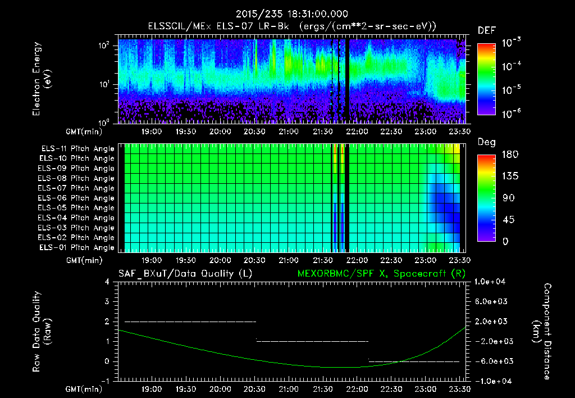Select the ELS-08 Pitch Angle row label
The width and height of the screenshot is (575, 398).
tap(76, 178)
